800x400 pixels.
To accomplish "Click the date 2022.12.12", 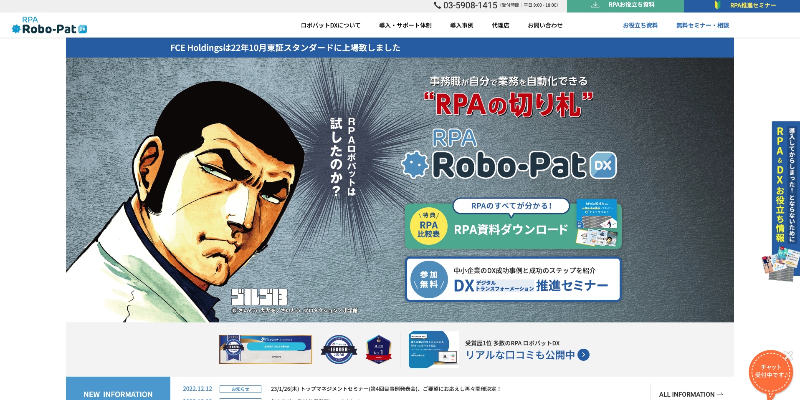I will [197, 389].
